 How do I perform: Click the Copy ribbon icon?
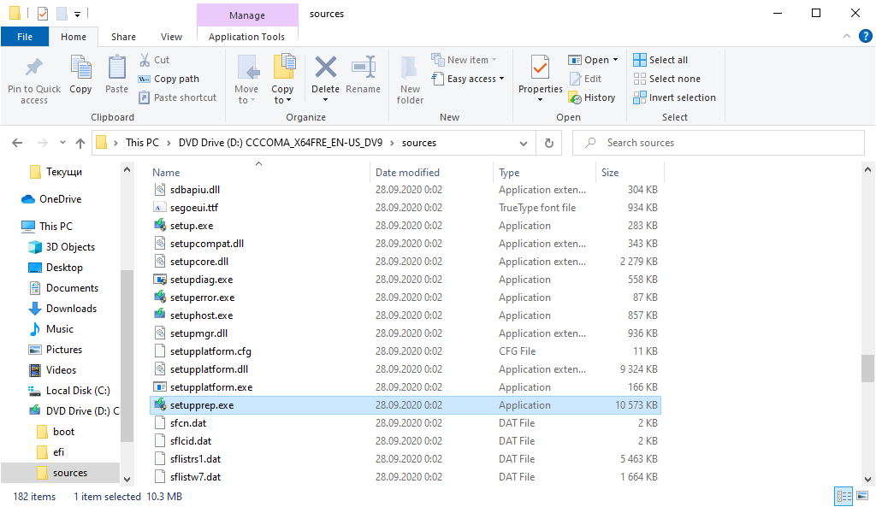(x=80, y=68)
